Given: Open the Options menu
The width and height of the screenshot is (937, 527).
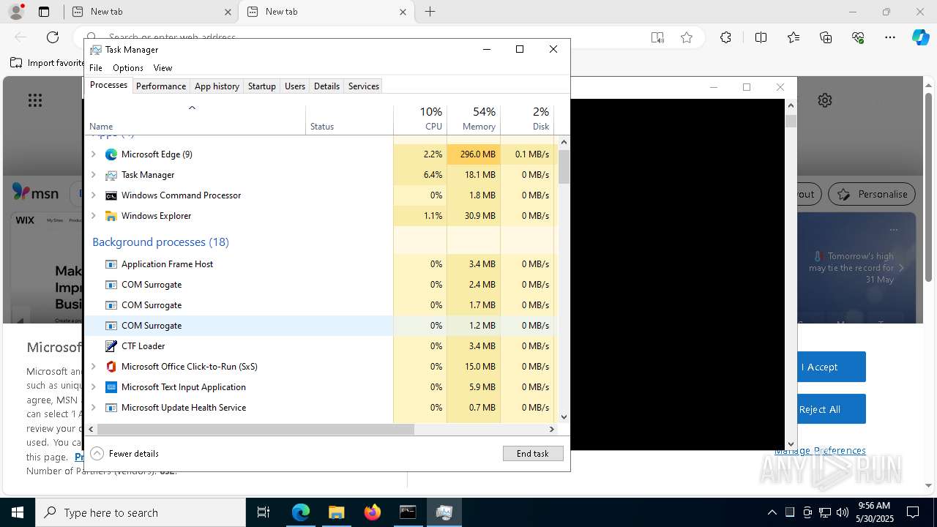Looking at the screenshot, I should coord(128,68).
